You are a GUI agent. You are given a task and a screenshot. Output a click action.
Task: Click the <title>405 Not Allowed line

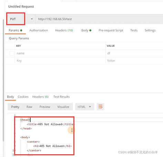pos(51,124)
